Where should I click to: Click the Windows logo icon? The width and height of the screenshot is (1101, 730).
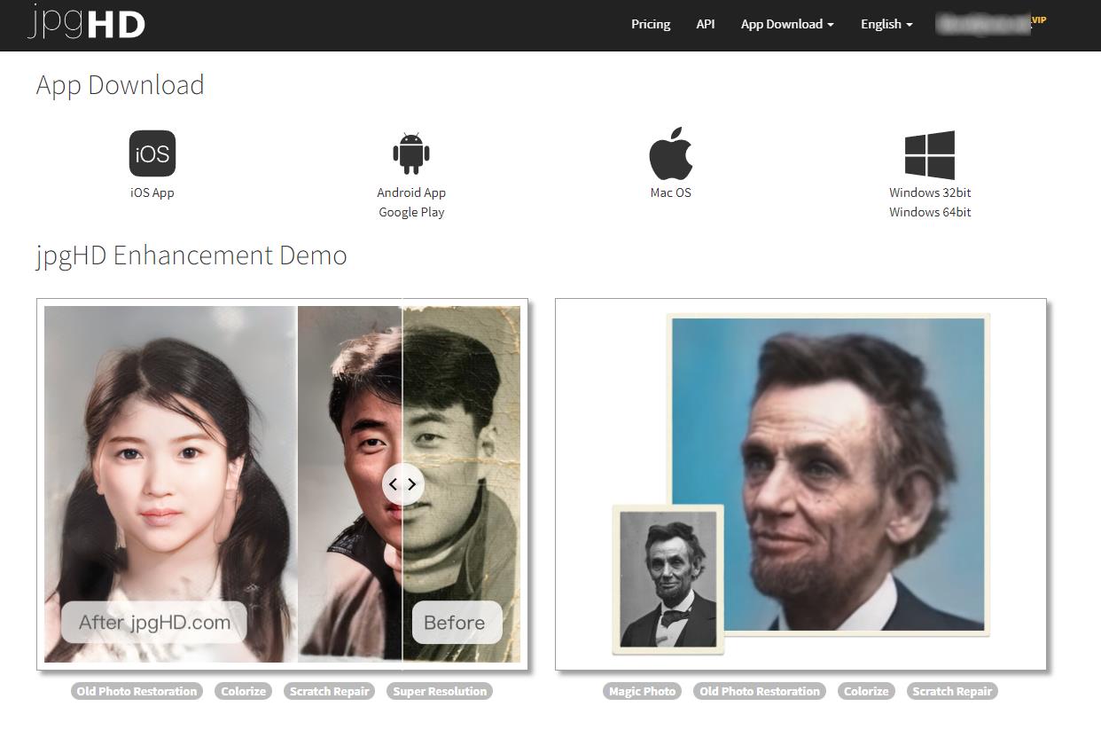[x=929, y=155]
